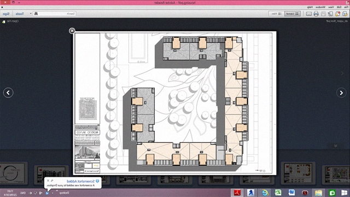This screenshot has width=350, height=197.
Task: Open the Window menu
Action: (x=320, y=7)
